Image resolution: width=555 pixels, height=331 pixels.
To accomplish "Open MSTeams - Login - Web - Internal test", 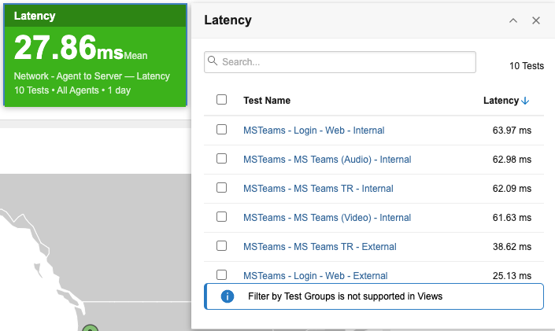I will (x=313, y=131).
